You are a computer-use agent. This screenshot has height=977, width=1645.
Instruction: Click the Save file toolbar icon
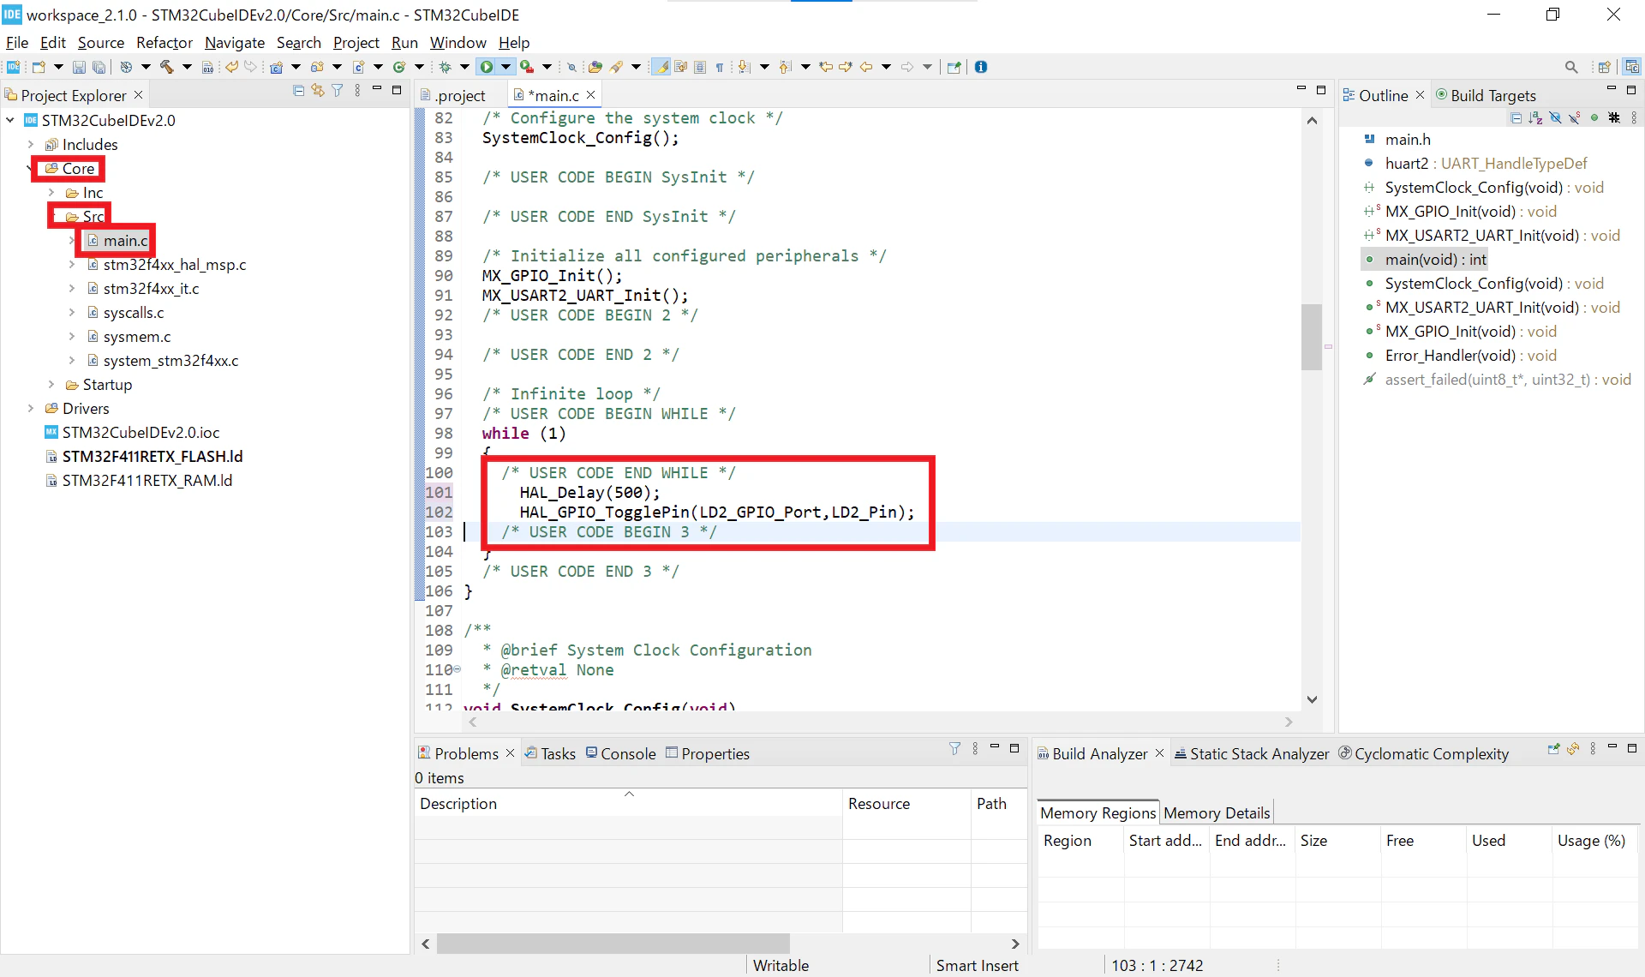79,67
